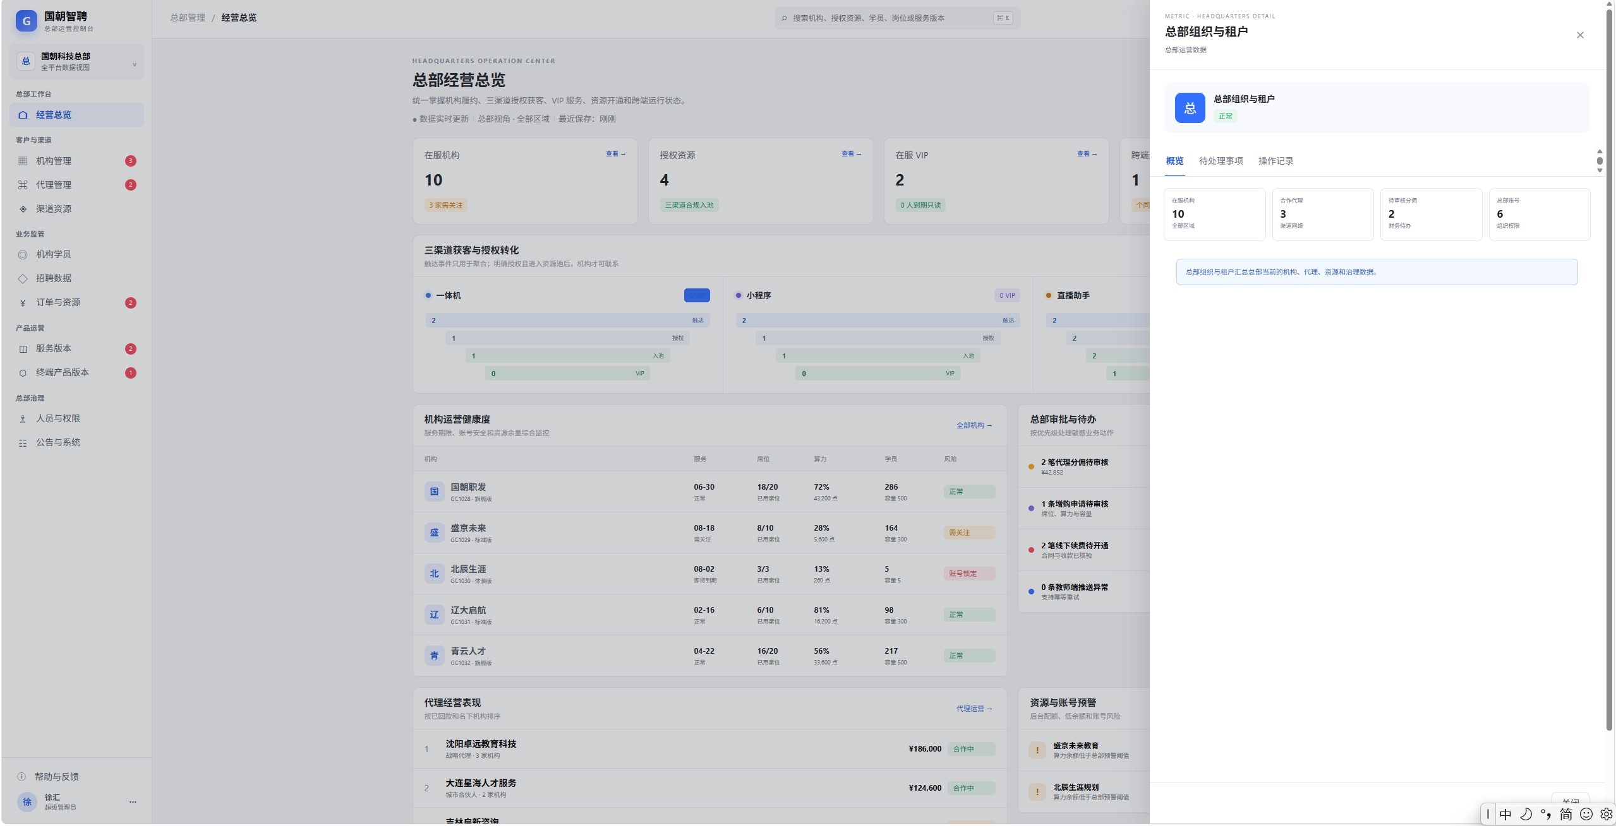Click the 代理管理 command-shaped icon

click(23, 185)
